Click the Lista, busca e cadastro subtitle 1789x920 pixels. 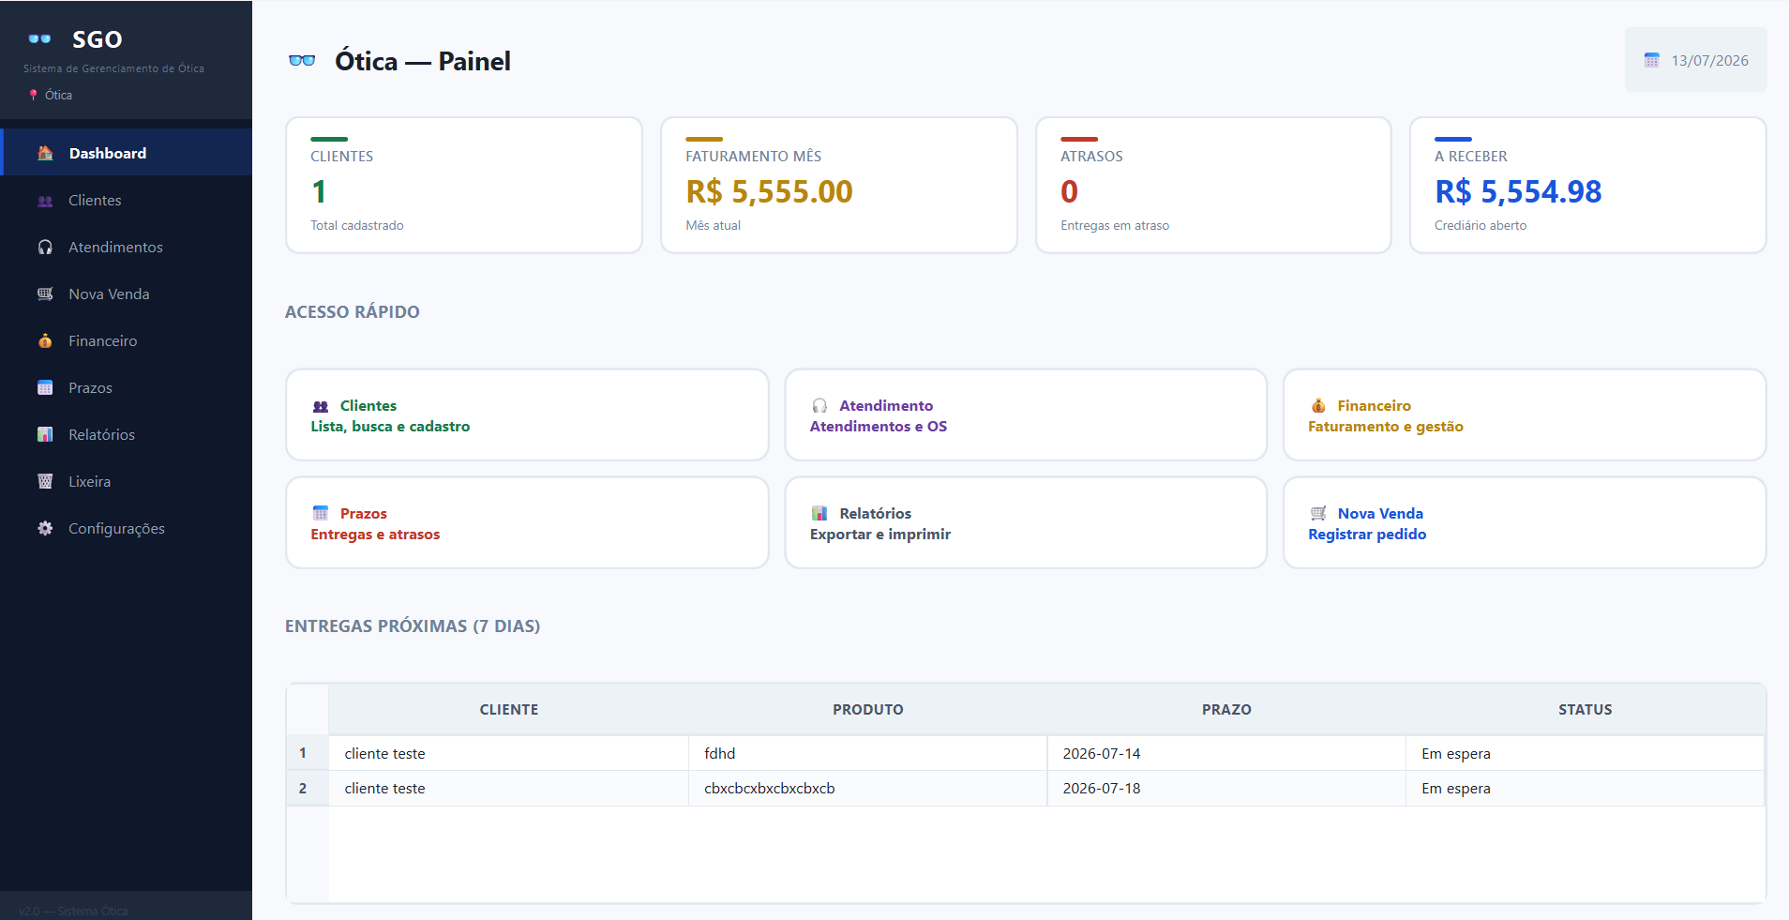pos(390,427)
